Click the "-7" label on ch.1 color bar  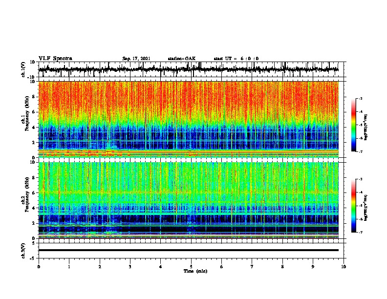coord(360,151)
